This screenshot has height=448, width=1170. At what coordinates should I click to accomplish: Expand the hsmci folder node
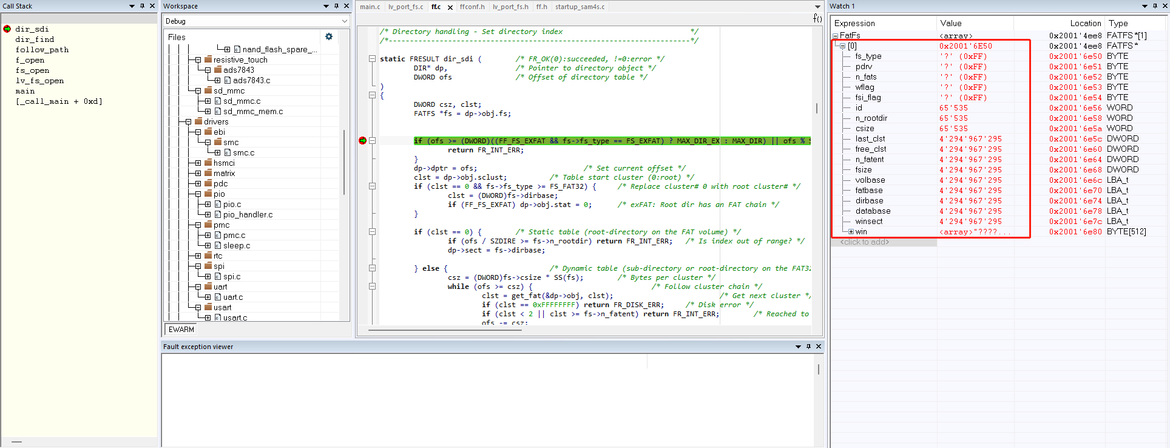tap(198, 163)
